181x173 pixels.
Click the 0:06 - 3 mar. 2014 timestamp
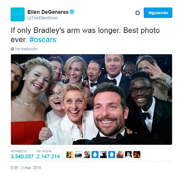pyautogui.click(x=26, y=168)
